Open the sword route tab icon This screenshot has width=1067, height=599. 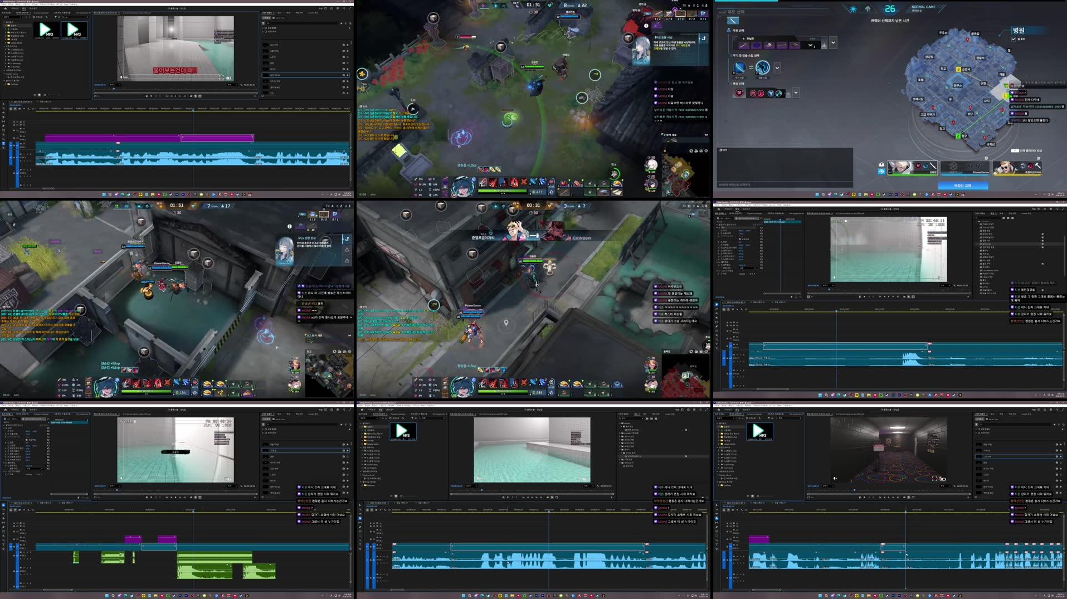[x=732, y=21]
